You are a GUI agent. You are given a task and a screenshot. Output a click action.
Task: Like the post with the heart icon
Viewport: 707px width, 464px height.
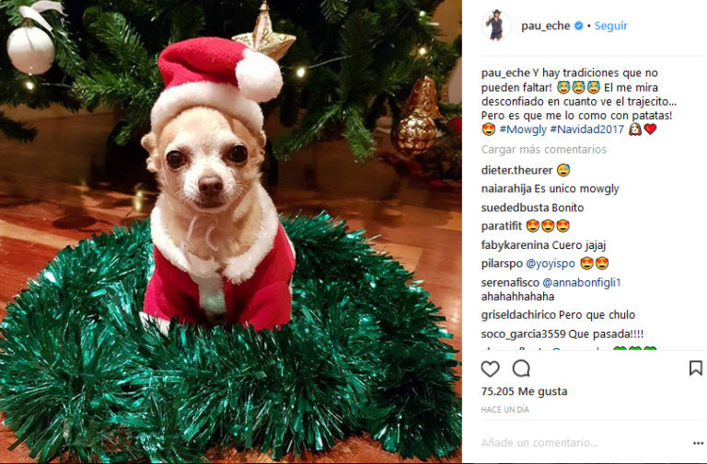(490, 369)
